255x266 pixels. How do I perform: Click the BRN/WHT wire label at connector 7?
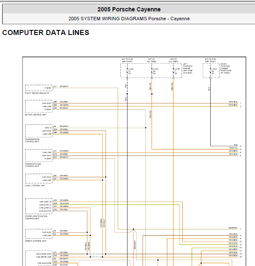click(233, 228)
